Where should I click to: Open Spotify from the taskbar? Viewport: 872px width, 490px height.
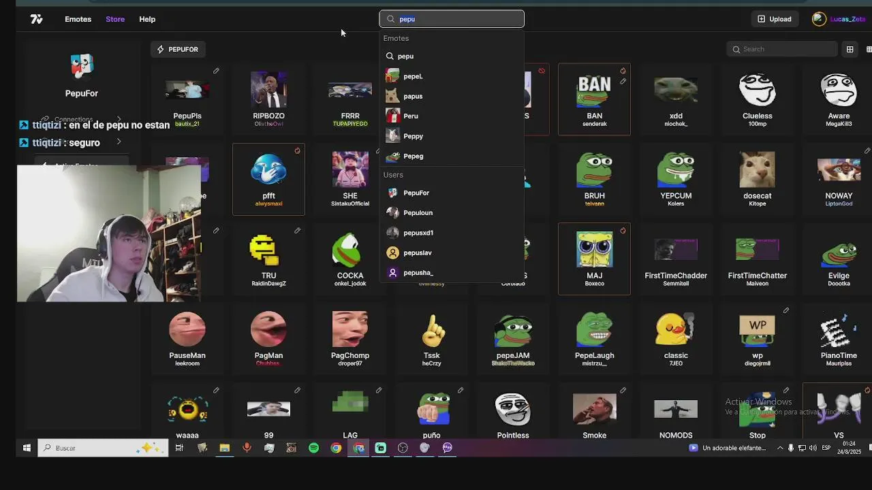(x=313, y=448)
